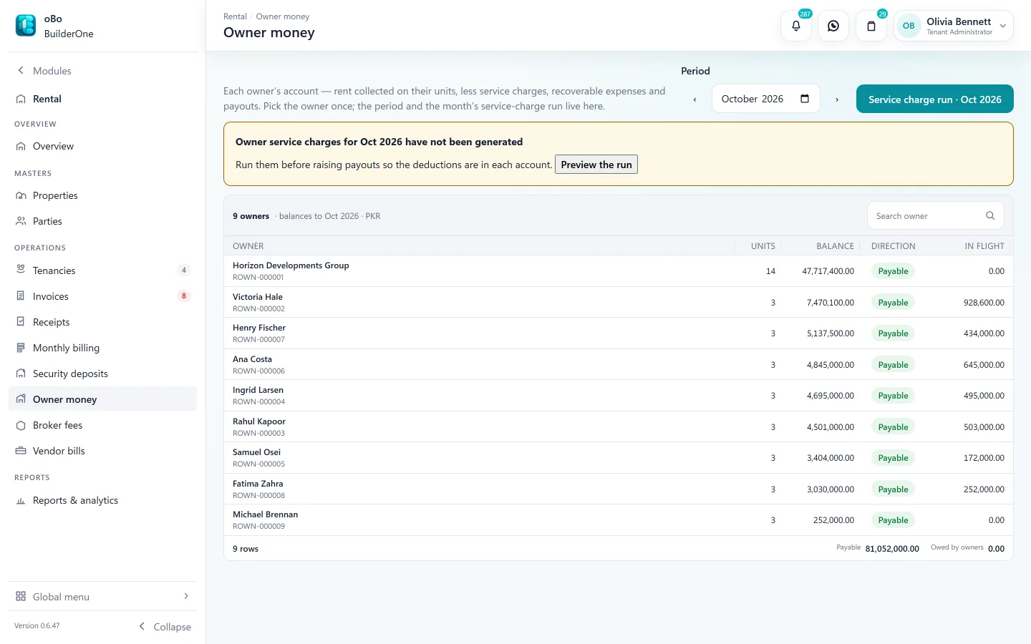Open Horizon Developments Group owner row
The height and width of the screenshot is (644, 1031).
(x=619, y=271)
